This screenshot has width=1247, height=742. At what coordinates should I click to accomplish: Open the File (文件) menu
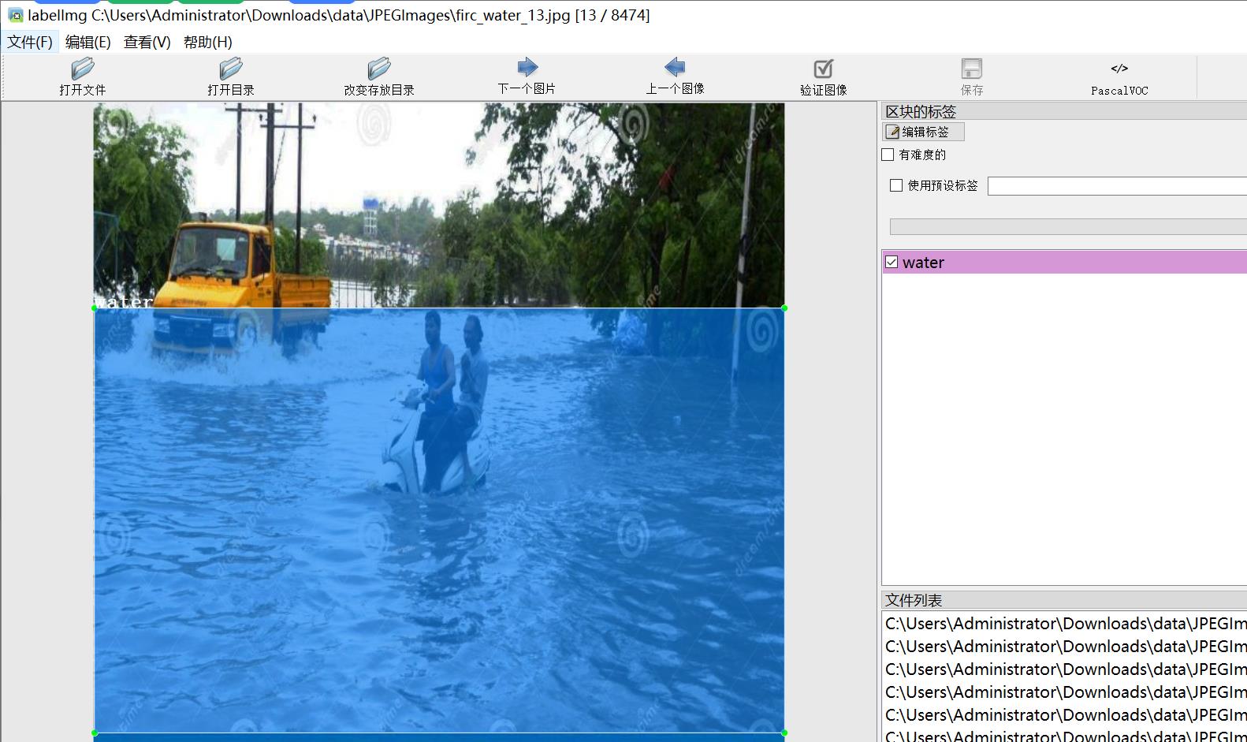[x=30, y=42]
